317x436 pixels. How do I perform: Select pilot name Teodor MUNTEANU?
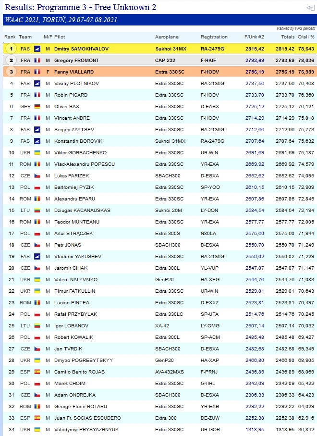pyautogui.click(x=77, y=222)
